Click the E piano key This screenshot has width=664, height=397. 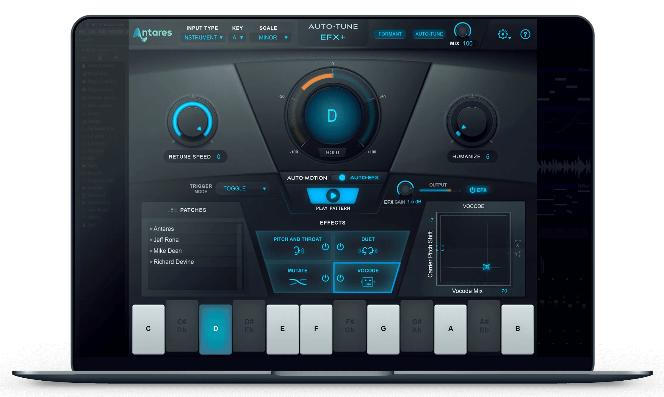coord(283,329)
